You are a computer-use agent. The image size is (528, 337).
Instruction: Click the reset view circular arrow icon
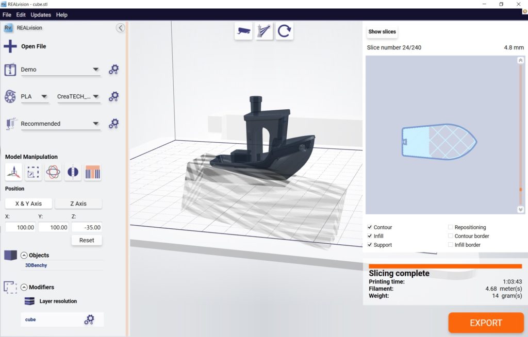point(285,31)
